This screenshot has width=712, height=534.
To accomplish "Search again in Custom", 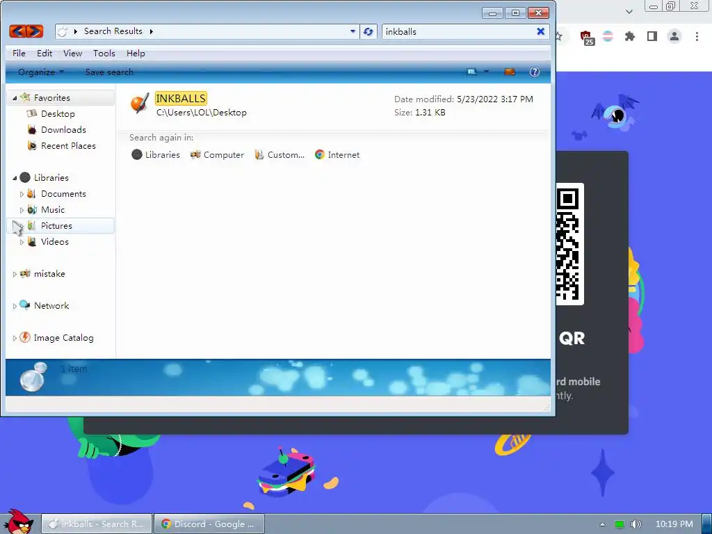I will pyautogui.click(x=280, y=155).
